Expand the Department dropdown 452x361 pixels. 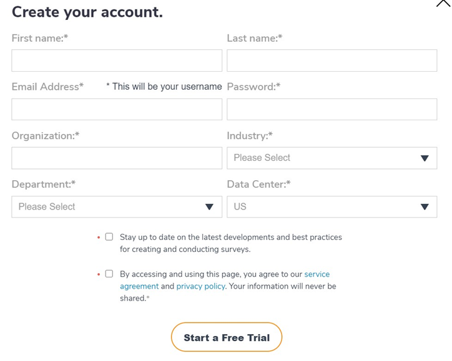click(x=117, y=207)
